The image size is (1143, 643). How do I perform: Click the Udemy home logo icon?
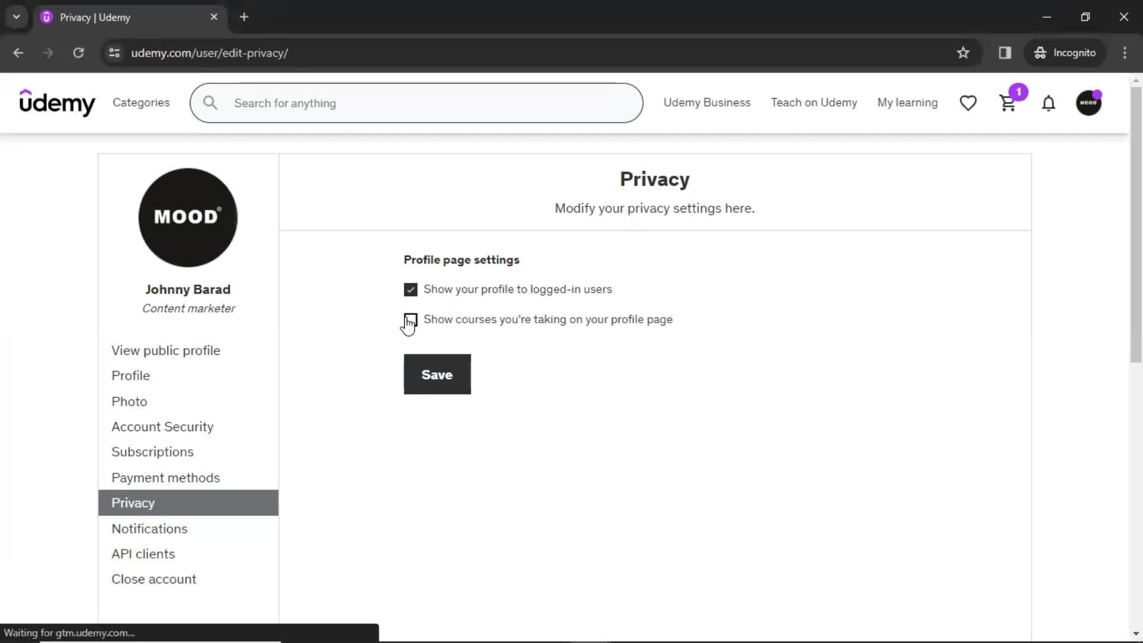57,103
